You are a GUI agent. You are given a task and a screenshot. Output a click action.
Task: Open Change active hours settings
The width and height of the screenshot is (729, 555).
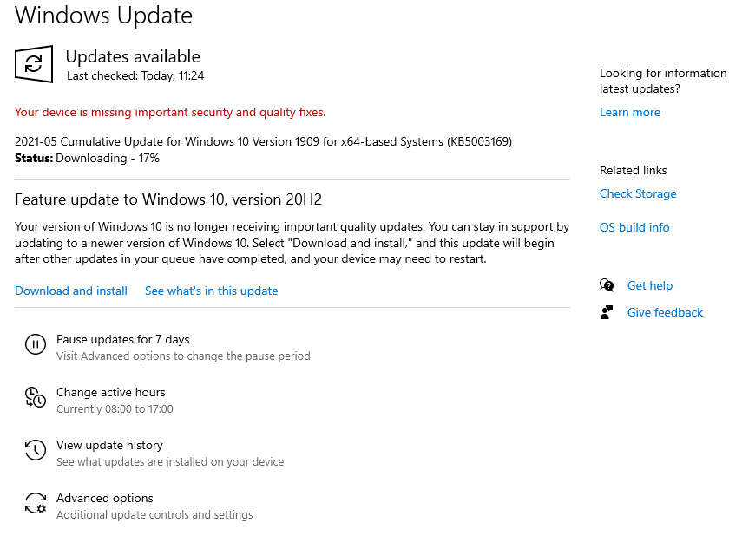pos(110,392)
